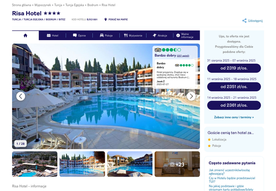This screenshot has width=276, height=191.
Task: Click the map pin icon Pokaż na mapie
Action: 106,19
